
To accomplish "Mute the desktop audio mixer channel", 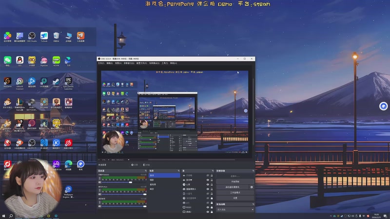I will (100, 206).
